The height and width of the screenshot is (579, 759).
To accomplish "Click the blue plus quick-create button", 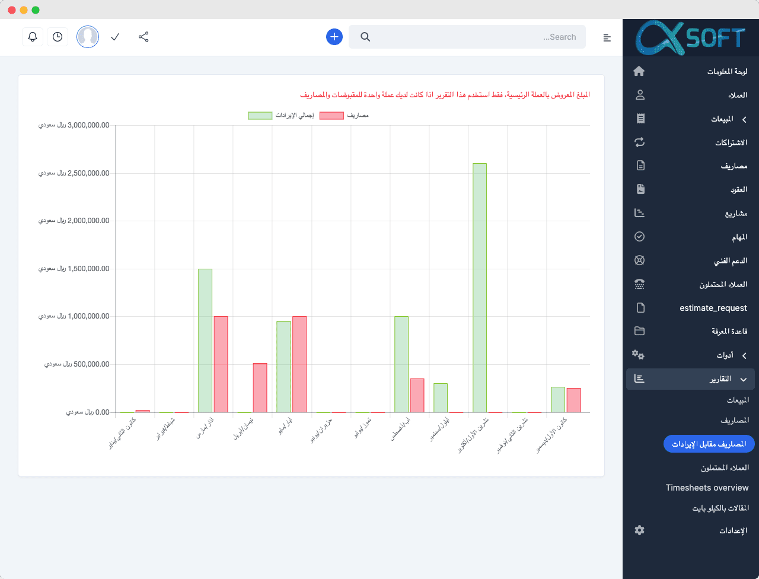I will pos(334,37).
